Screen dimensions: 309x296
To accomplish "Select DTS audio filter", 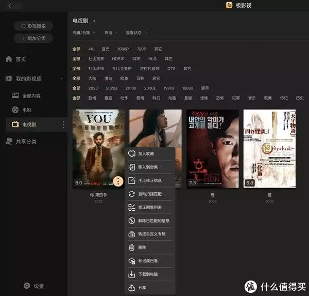I will click(x=171, y=69).
